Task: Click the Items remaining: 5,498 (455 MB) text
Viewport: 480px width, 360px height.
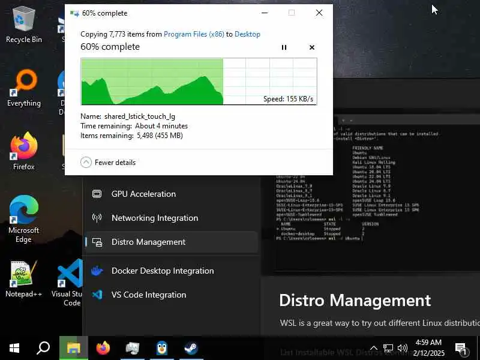Action: point(131,136)
